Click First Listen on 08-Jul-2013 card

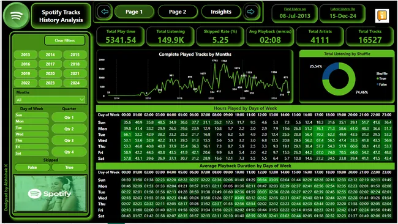point(295,13)
